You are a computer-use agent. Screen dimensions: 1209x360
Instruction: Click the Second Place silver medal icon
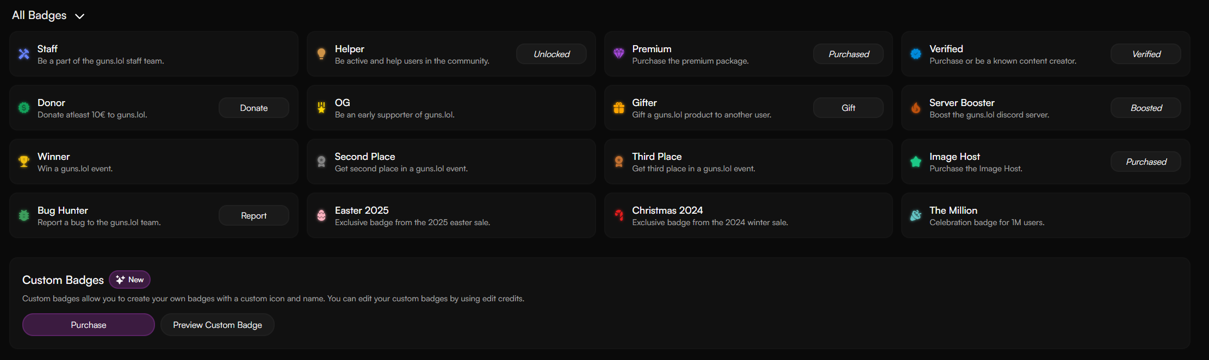click(321, 162)
